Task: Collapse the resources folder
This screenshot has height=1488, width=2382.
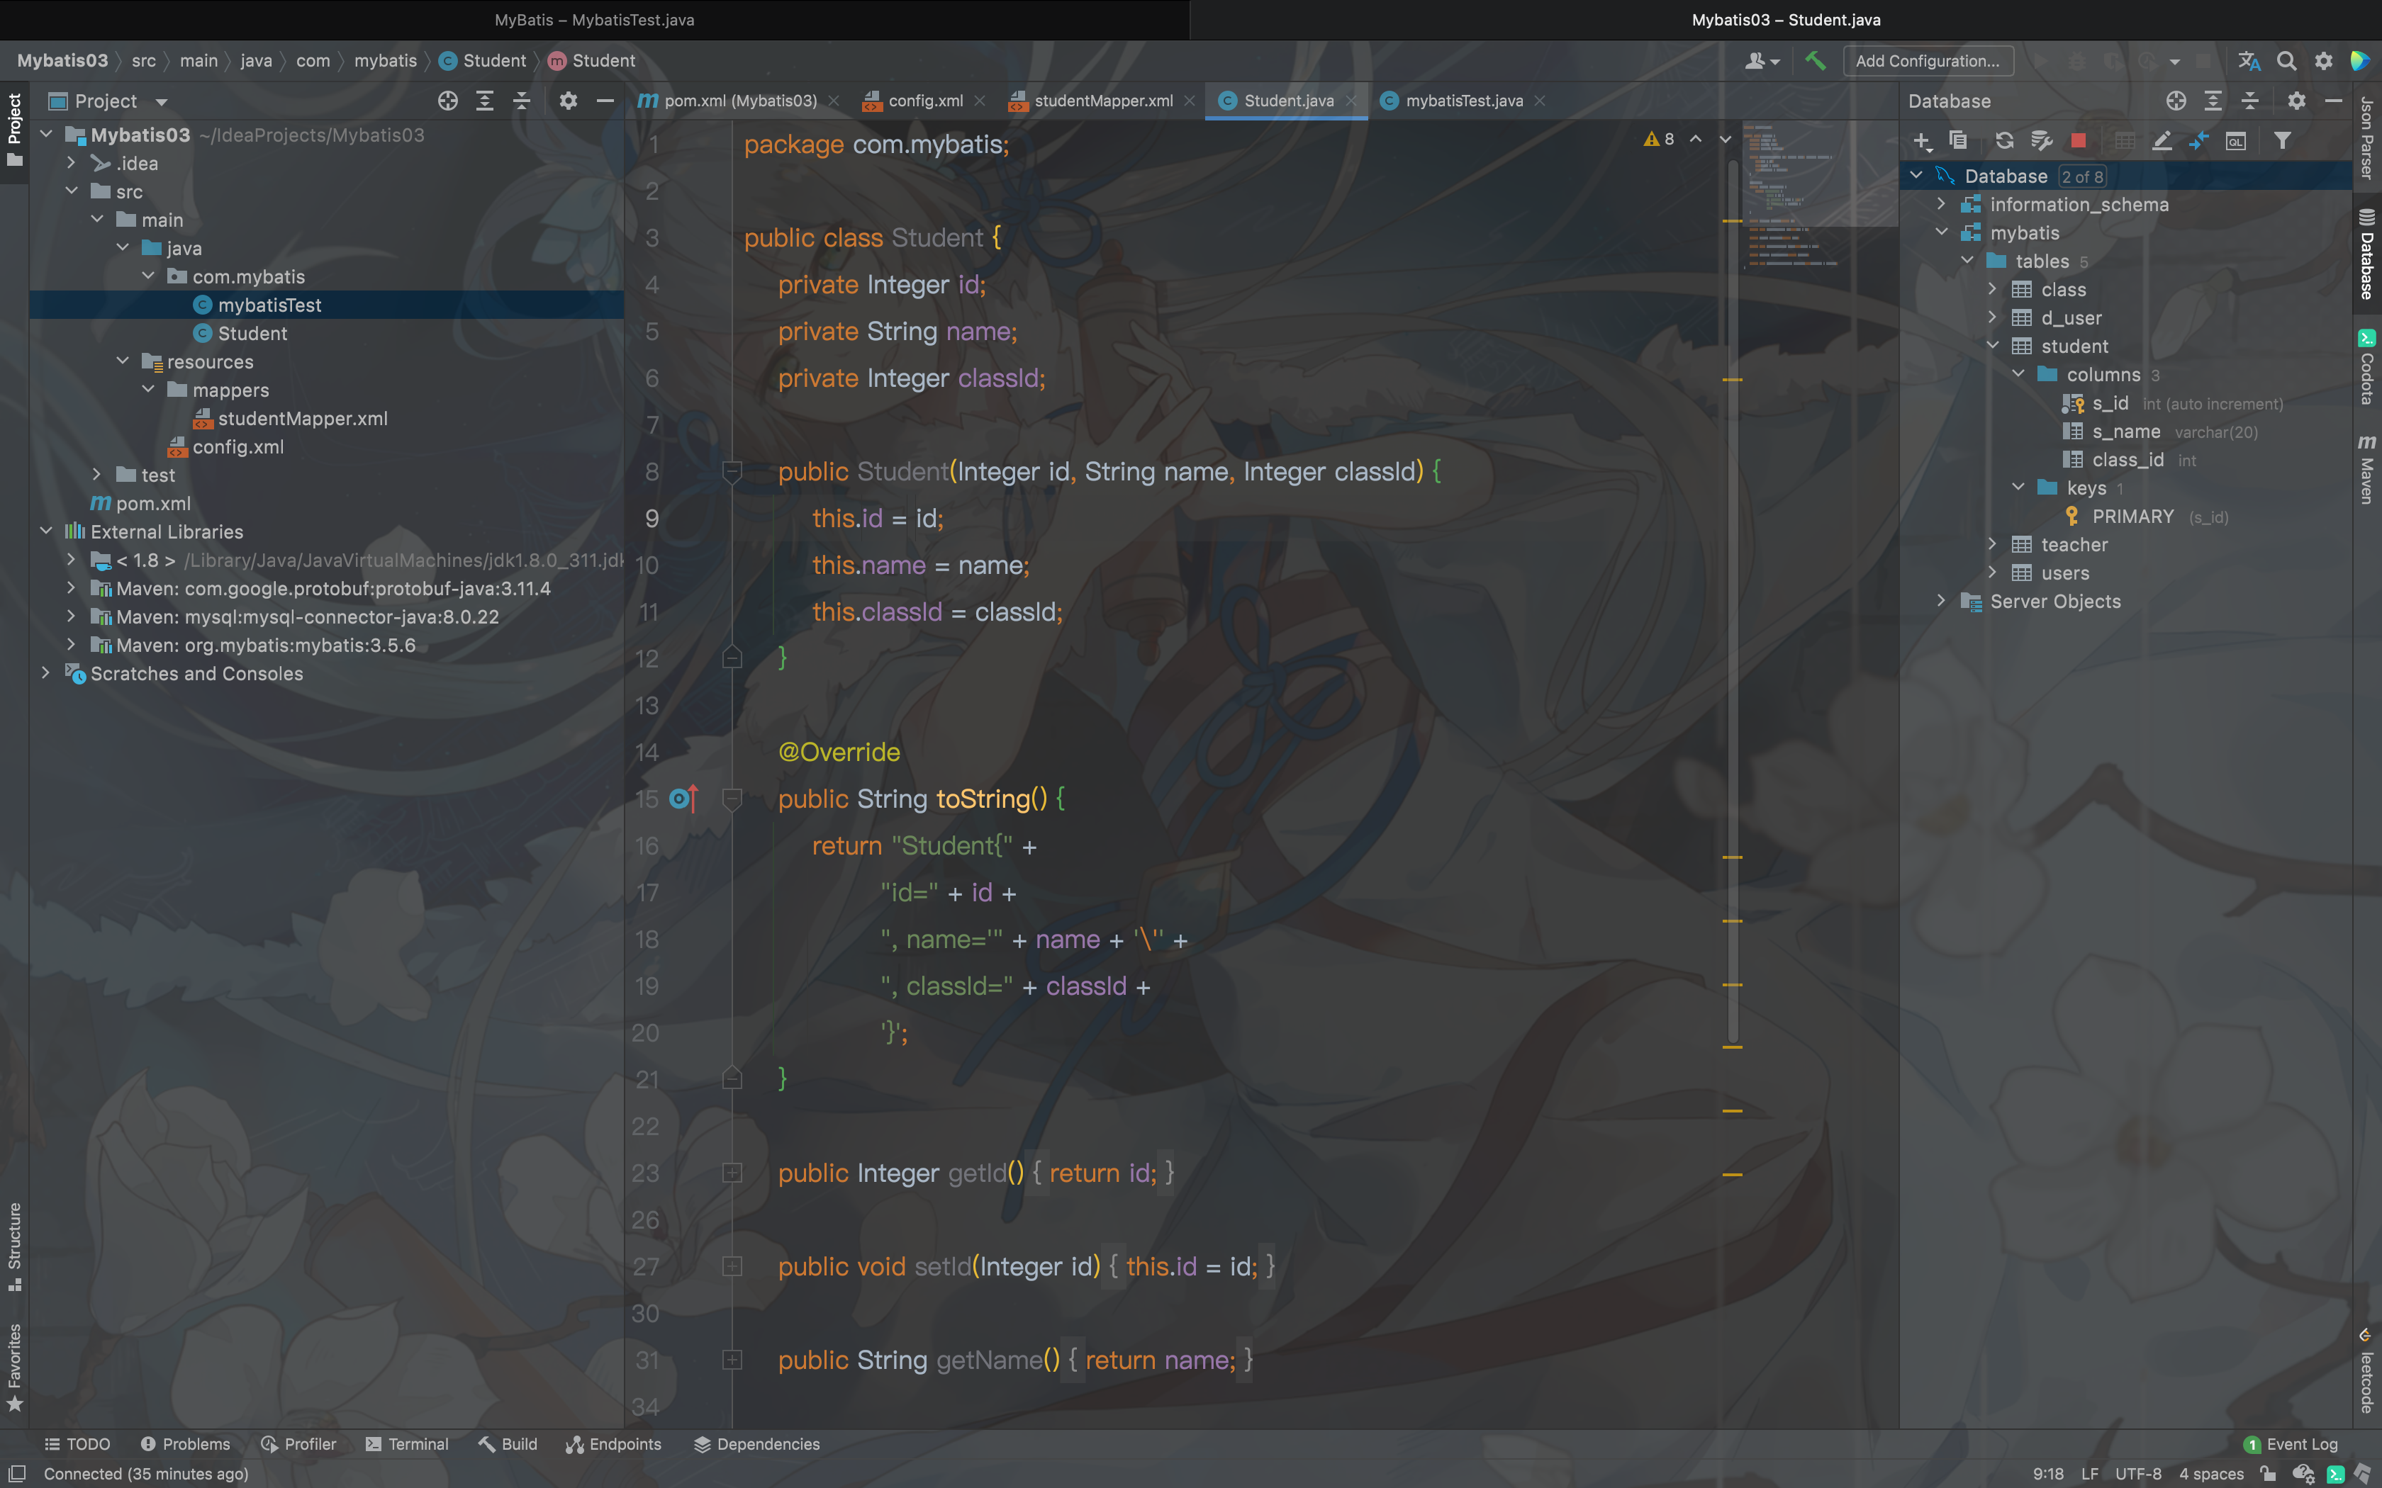Action: coord(123,361)
